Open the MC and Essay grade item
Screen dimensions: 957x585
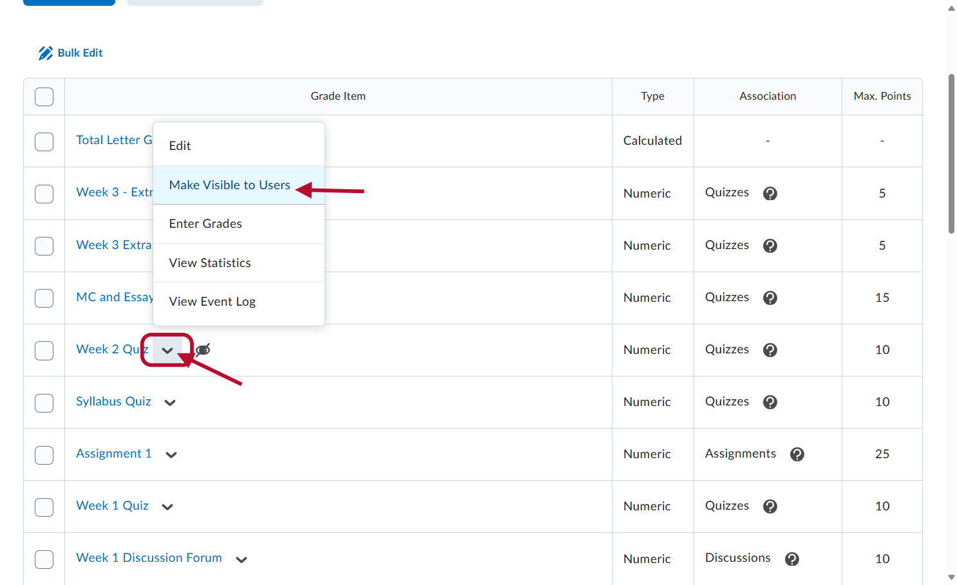(114, 297)
